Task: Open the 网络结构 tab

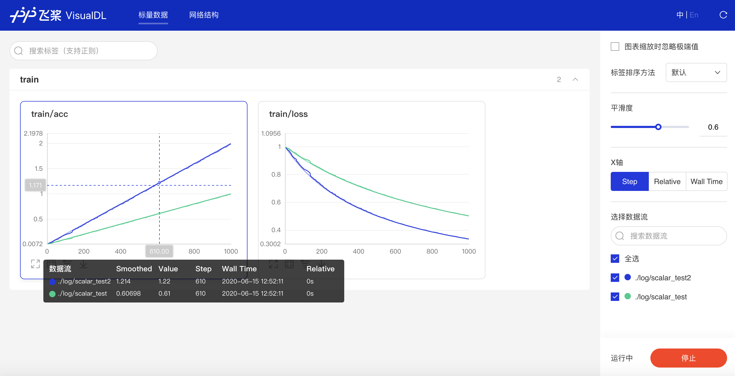Action: point(204,15)
